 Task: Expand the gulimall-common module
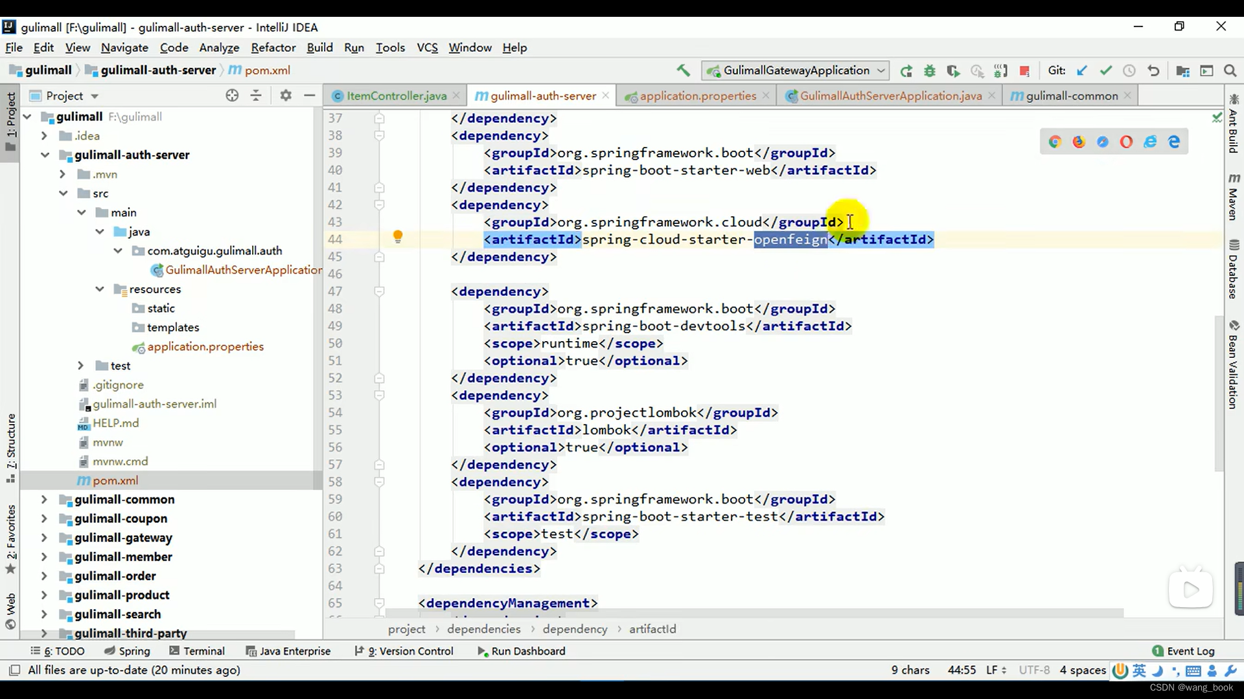point(44,500)
